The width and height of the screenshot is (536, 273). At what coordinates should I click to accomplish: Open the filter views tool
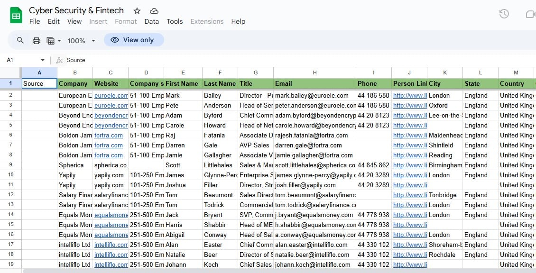(x=51, y=40)
